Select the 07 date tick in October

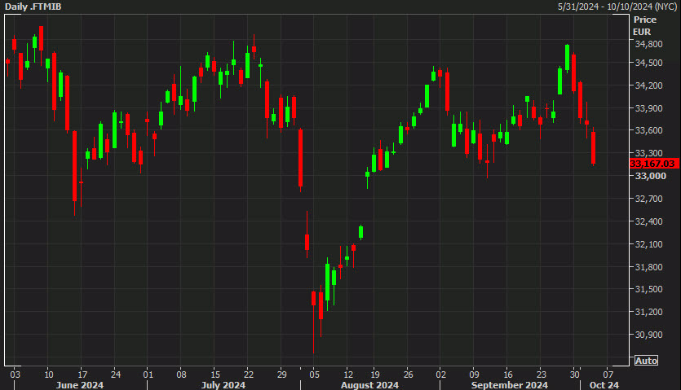(607, 374)
